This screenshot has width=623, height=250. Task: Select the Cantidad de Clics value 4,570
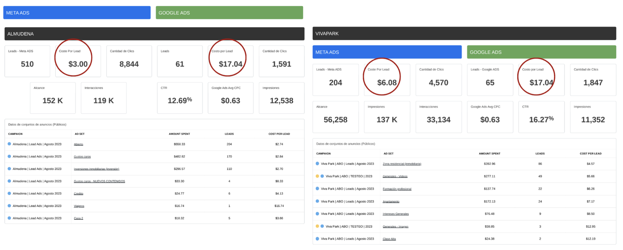point(438,83)
